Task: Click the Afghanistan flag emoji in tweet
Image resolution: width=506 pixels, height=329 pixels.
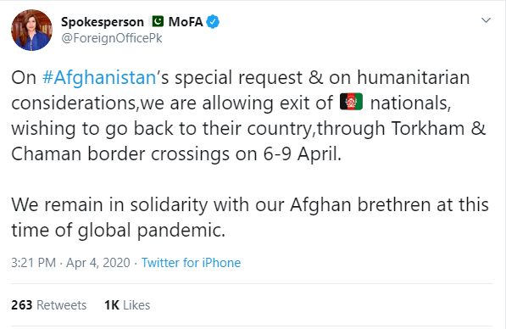Action: [x=352, y=102]
